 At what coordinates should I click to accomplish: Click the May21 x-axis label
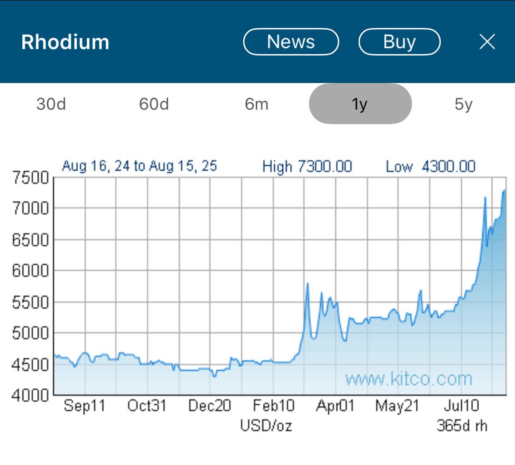coord(397,406)
